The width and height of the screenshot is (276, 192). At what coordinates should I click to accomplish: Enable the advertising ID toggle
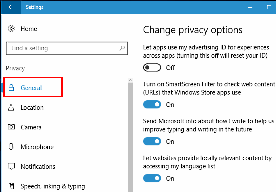tap(152, 68)
